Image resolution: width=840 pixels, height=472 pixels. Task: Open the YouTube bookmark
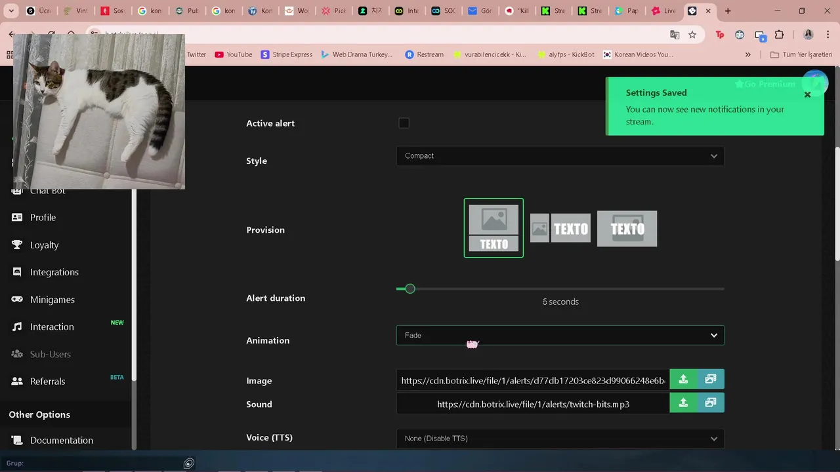click(234, 54)
